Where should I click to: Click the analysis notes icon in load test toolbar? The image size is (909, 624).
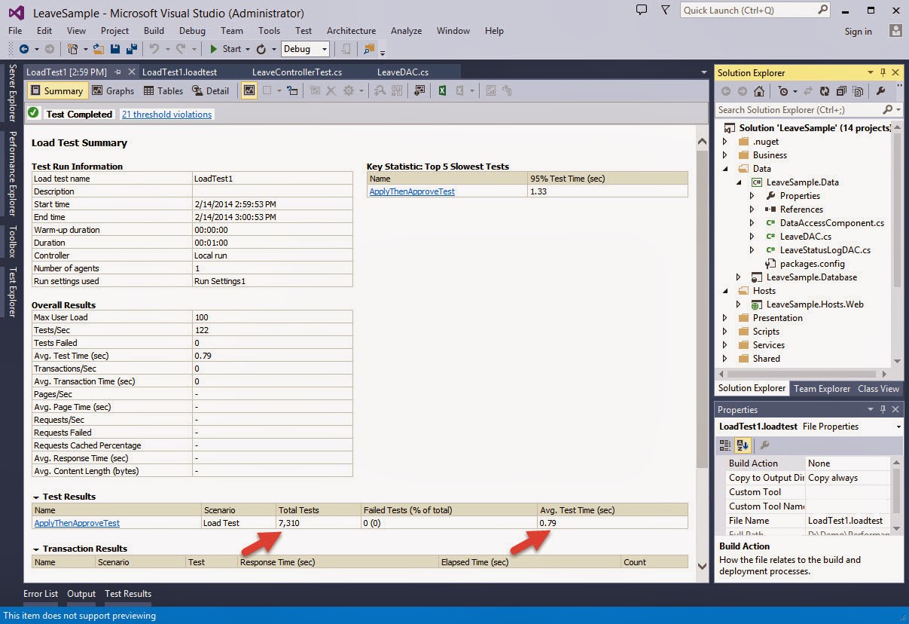click(x=419, y=90)
